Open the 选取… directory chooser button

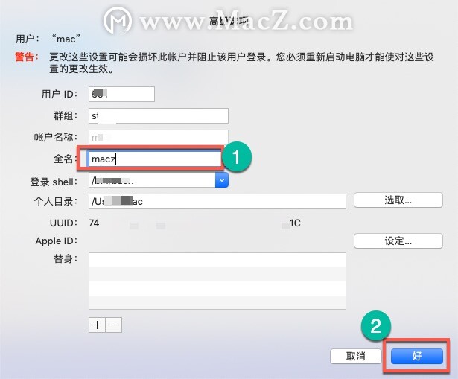pyautogui.click(x=398, y=200)
